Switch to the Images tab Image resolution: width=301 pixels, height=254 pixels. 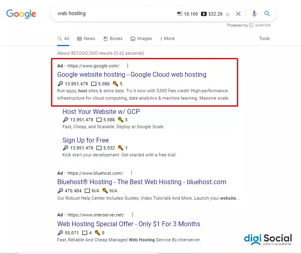pyautogui.click(x=141, y=38)
